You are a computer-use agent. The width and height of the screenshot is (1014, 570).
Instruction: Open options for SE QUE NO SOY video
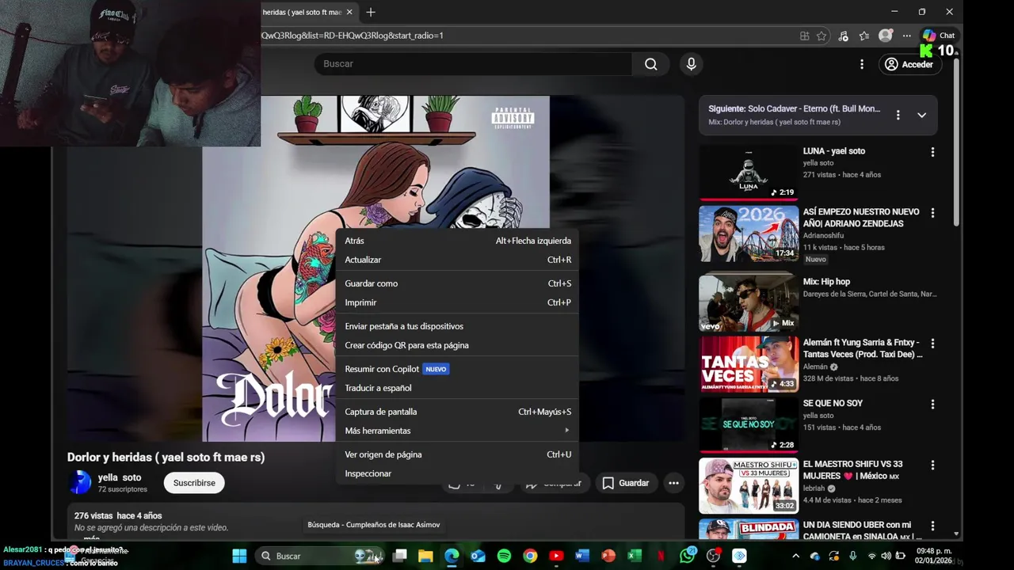point(932,404)
